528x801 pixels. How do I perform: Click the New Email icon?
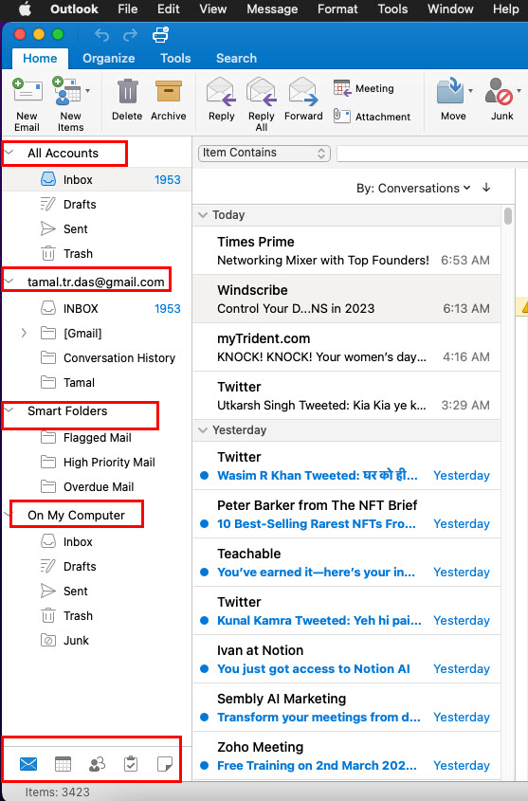point(27,92)
